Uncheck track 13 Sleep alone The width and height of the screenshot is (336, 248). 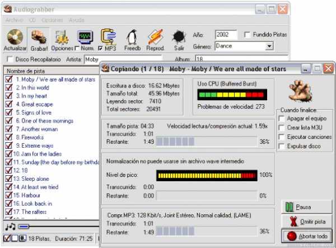click(9, 179)
